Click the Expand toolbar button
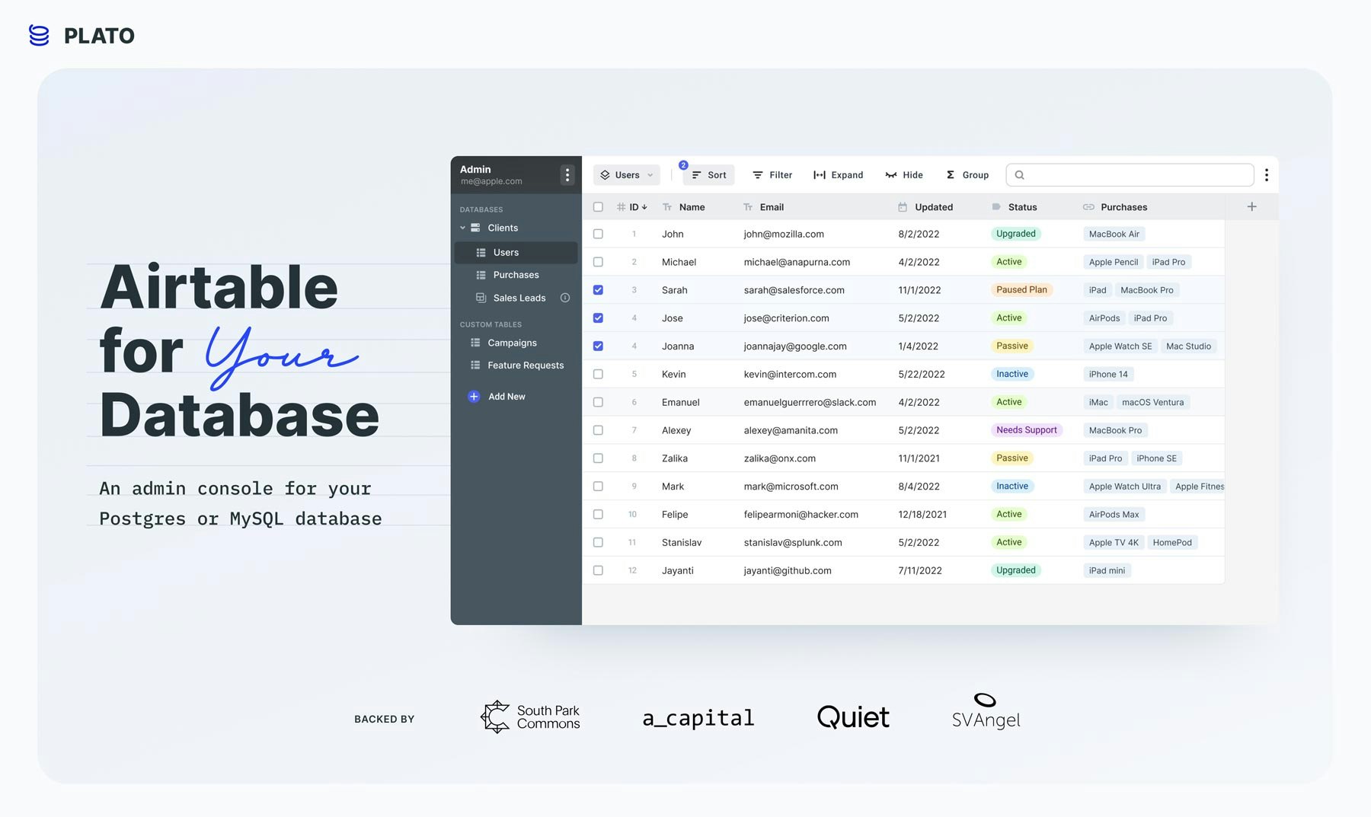 pyautogui.click(x=838, y=175)
